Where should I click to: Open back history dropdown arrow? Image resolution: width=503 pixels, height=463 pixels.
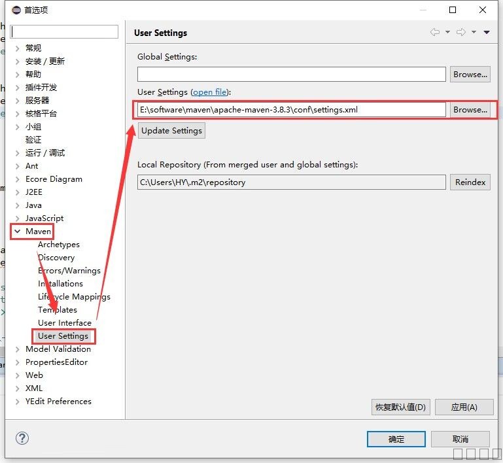coord(447,33)
